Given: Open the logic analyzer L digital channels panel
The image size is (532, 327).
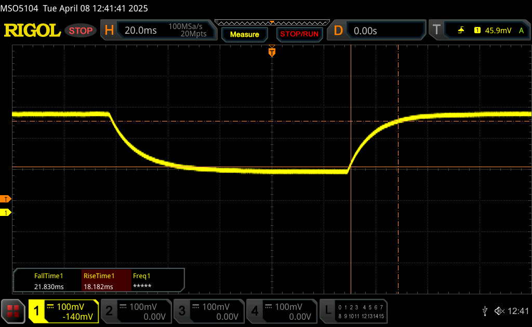Looking at the screenshot, I should [354, 311].
